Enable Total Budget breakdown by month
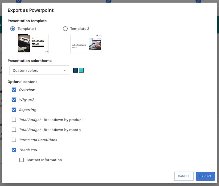Image resolution: width=219 pixels, height=186 pixels. 14,130
